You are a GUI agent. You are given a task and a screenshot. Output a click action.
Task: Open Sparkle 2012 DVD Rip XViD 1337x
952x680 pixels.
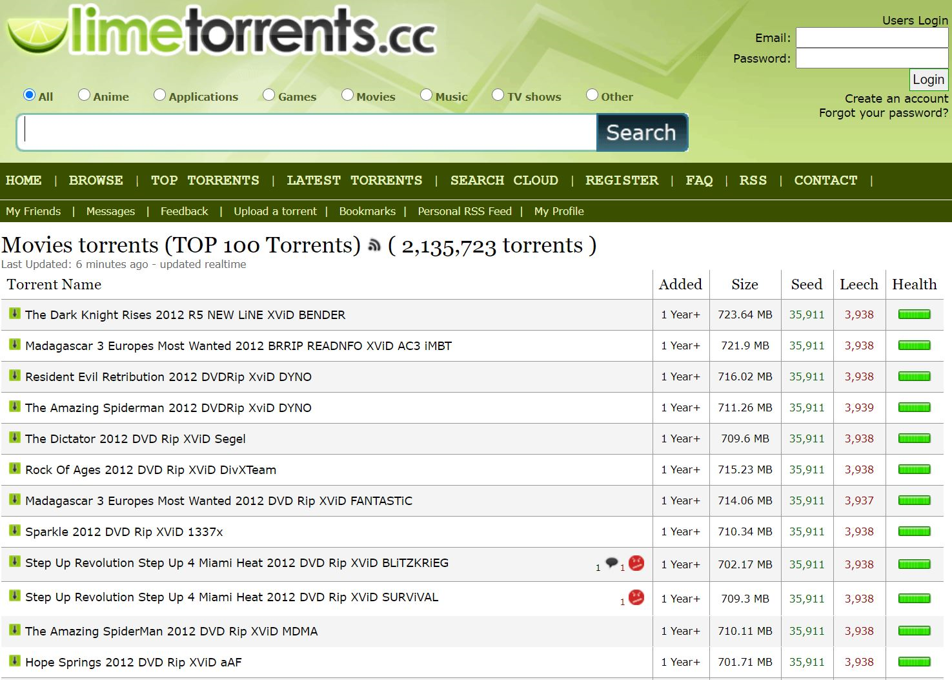[124, 531]
